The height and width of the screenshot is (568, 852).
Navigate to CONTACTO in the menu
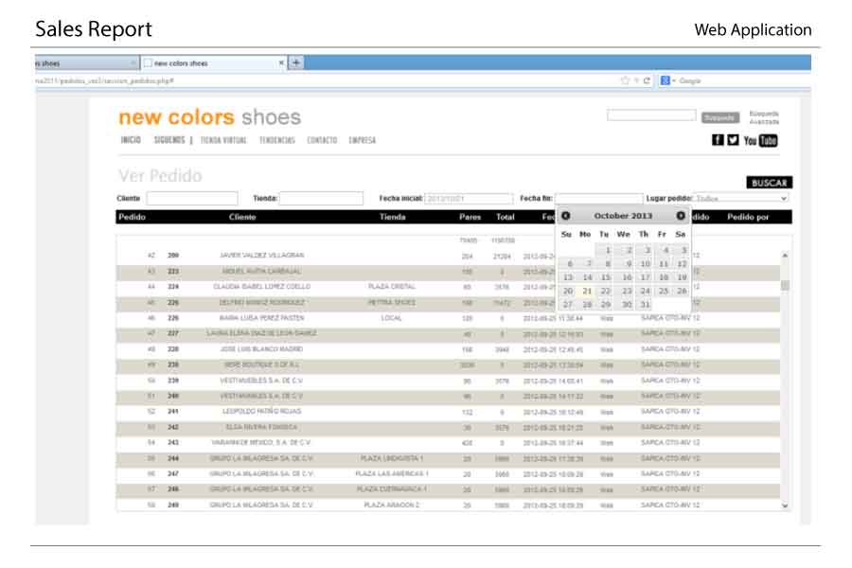[322, 140]
